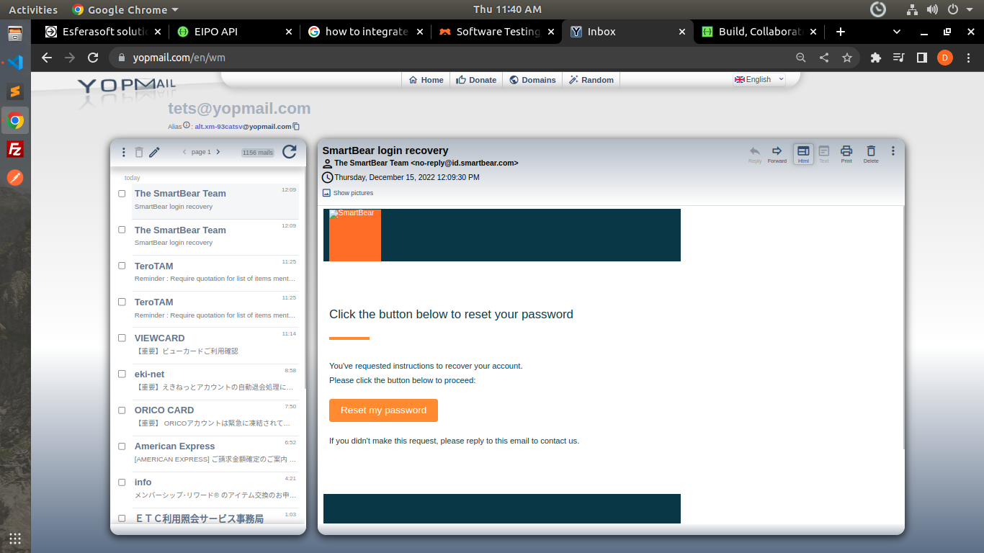Check the American Express email checkbox

[122, 446]
